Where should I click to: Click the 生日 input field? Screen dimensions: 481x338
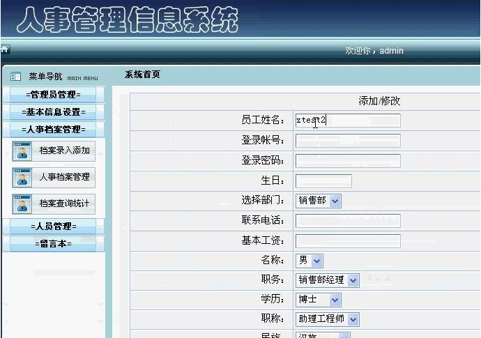pyautogui.click(x=323, y=181)
